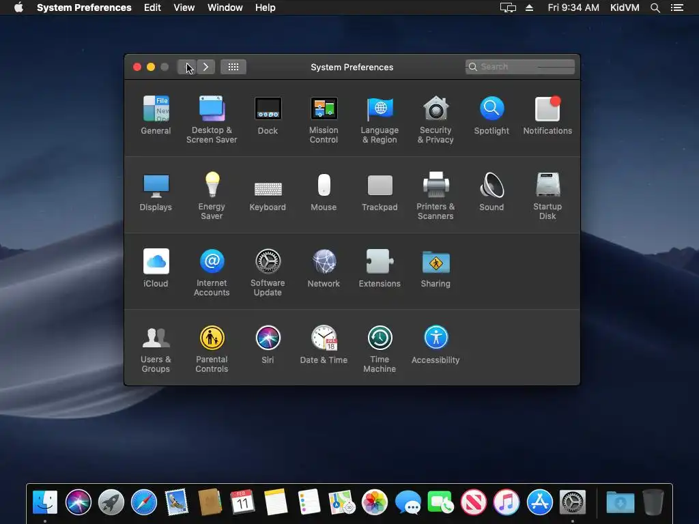This screenshot has width=699, height=524.
Task: Open the Trackpad preferences pane
Action: tap(380, 192)
